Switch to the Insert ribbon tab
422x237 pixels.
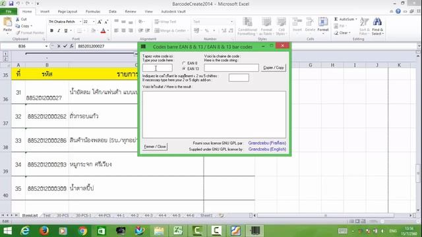(45, 12)
